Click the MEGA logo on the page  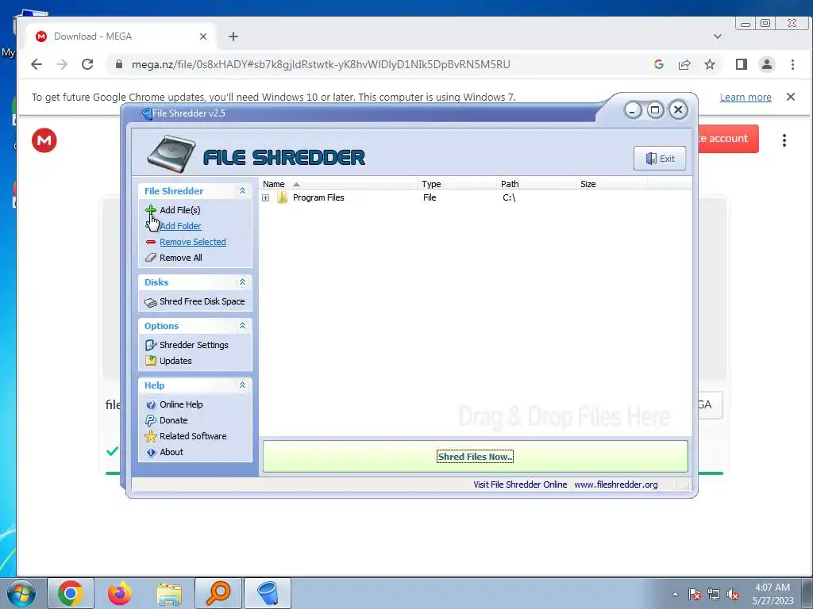coord(44,140)
